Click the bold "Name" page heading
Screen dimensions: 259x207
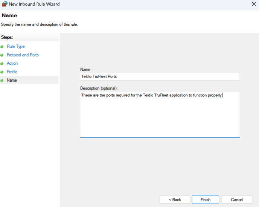coord(9,15)
